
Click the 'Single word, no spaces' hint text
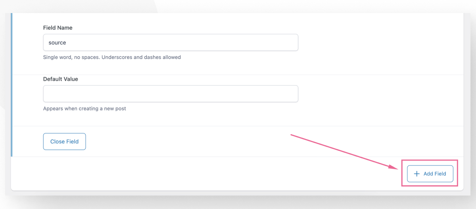pyautogui.click(x=71, y=57)
